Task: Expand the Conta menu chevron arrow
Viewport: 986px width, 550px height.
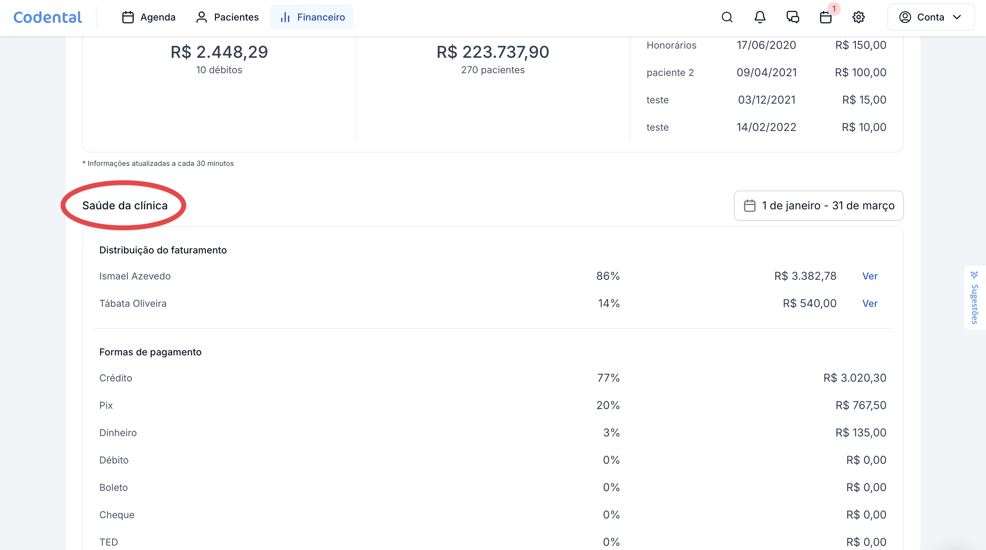Action: pos(957,17)
